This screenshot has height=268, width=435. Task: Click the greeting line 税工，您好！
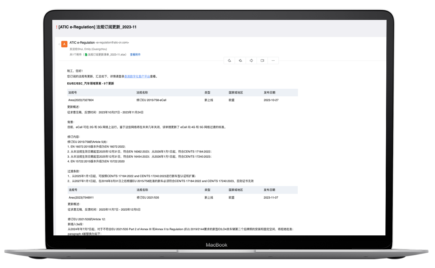[75, 71]
